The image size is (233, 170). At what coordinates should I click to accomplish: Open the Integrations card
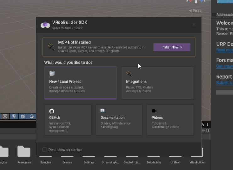[157, 83]
